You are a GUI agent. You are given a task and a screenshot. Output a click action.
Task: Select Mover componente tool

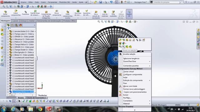click(x=57, y=13)
